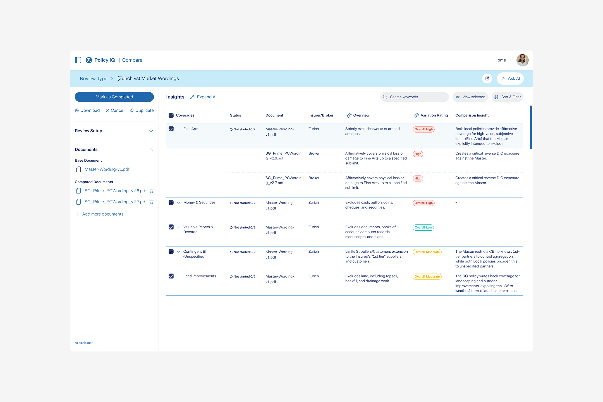This screenshot has height=402, width=603.
Task: Uncheck the Money & Securities checkbox
Action: (x=171, y=202)
